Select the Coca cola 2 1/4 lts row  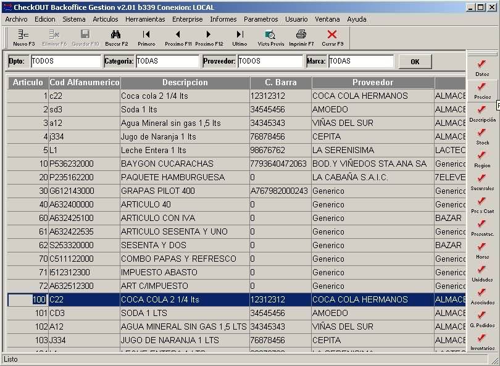point(236,96)
